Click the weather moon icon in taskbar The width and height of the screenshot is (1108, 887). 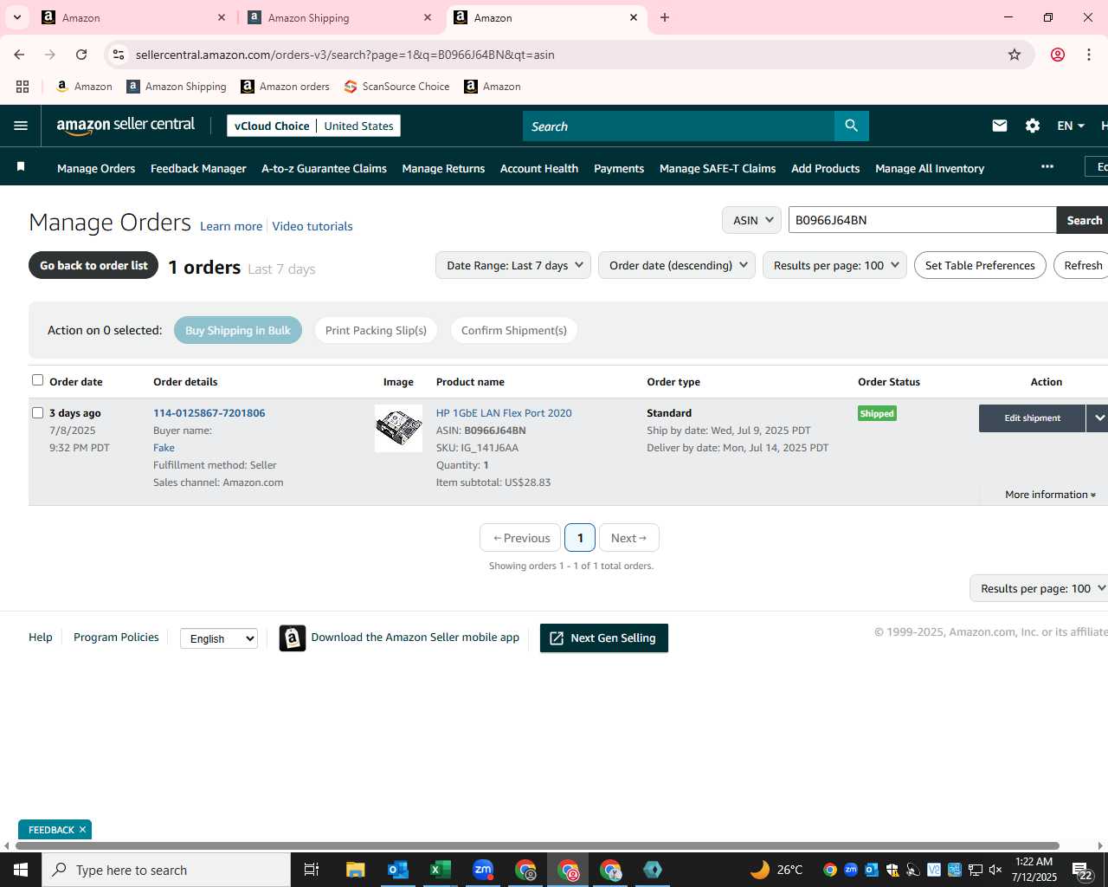point(760,870)
